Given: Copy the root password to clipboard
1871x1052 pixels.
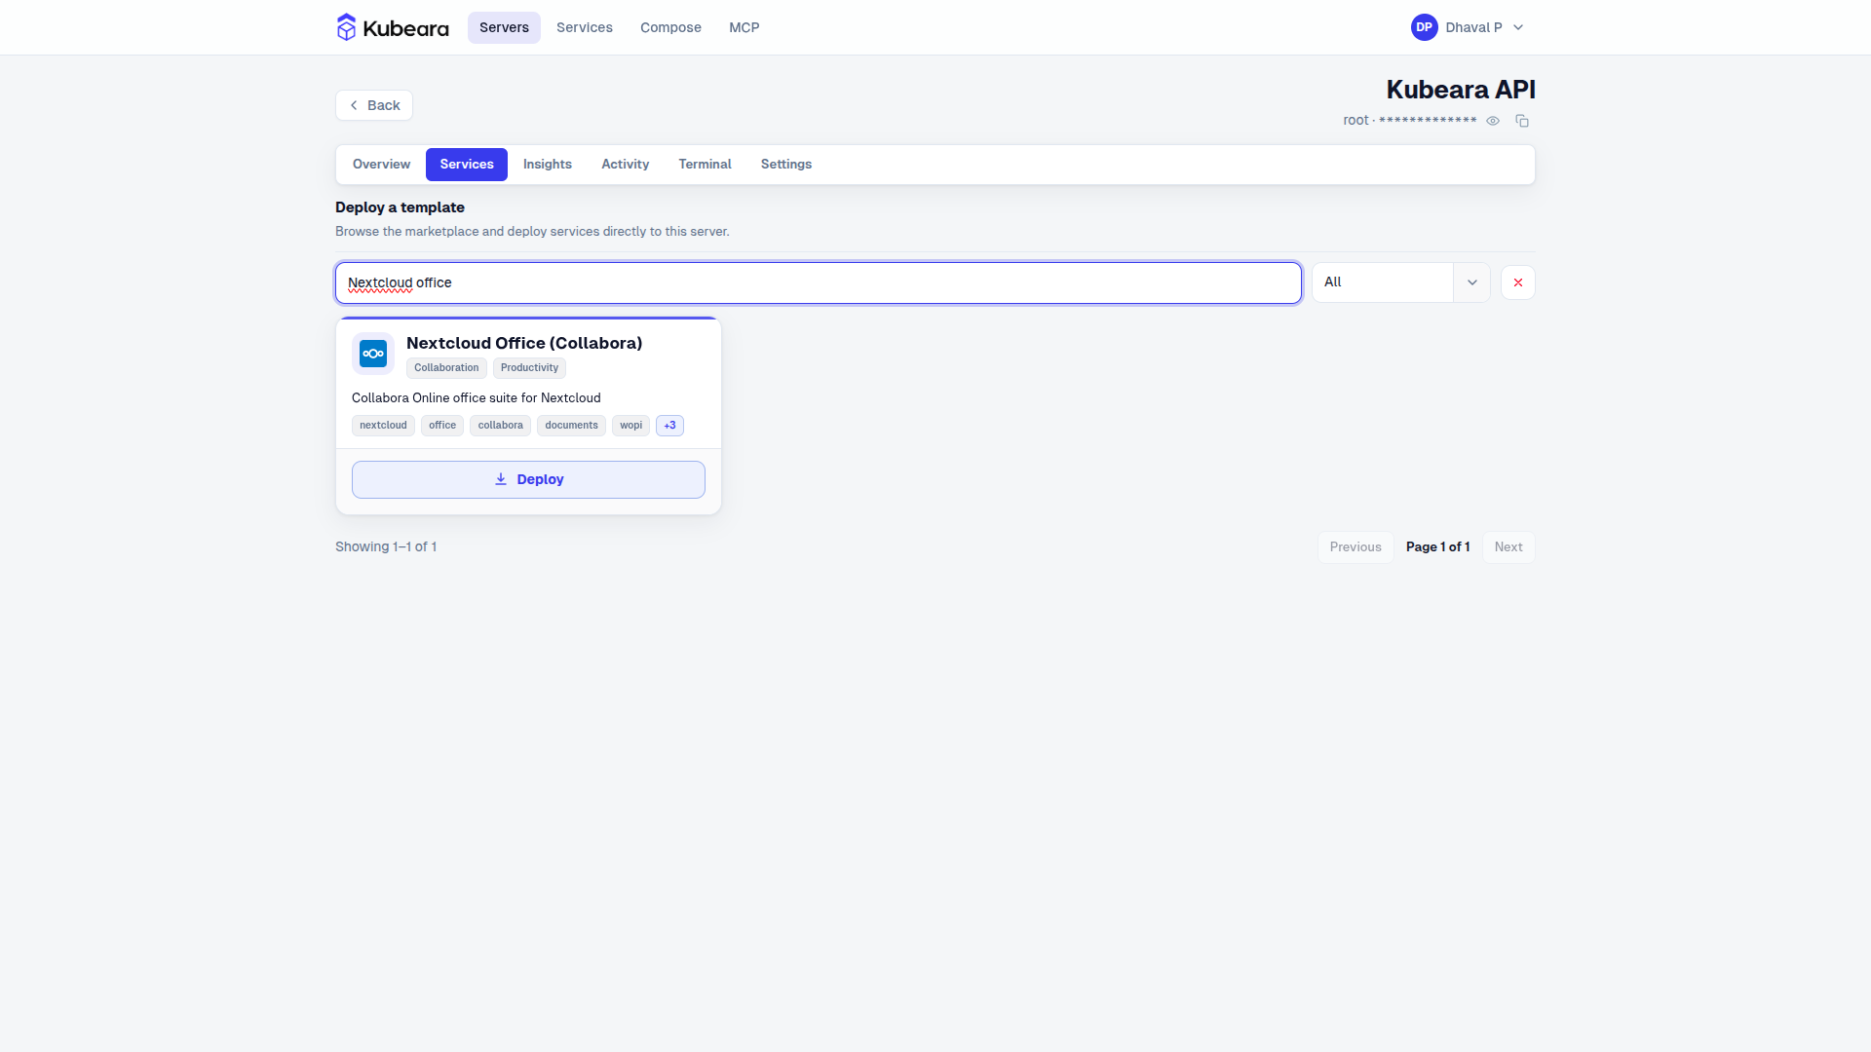Looking at the screenshot, I should point(1522,121).
